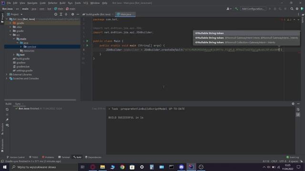Screen dimensions: 305x171
Task: Open IDE settings gear in top toolbar
Action: click(297, 9)
